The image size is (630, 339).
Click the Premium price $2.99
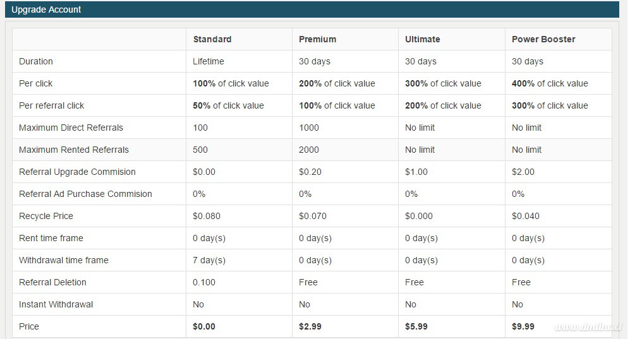coord(310,326)
